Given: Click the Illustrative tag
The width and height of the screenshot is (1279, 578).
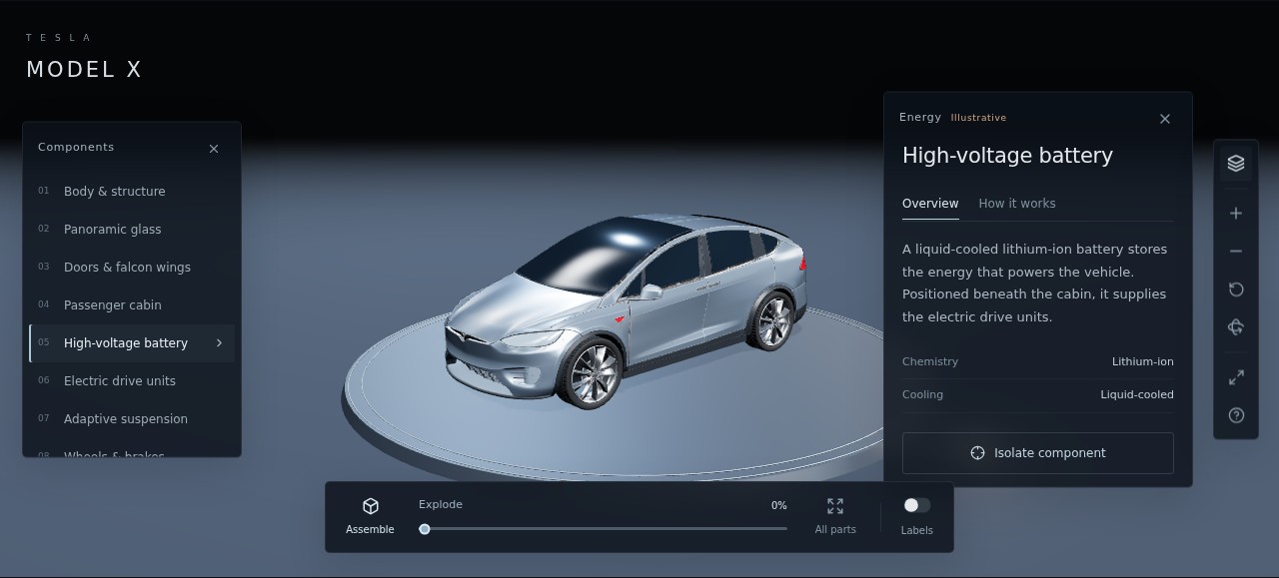Looking at the screenshot, I should (978, 118).
